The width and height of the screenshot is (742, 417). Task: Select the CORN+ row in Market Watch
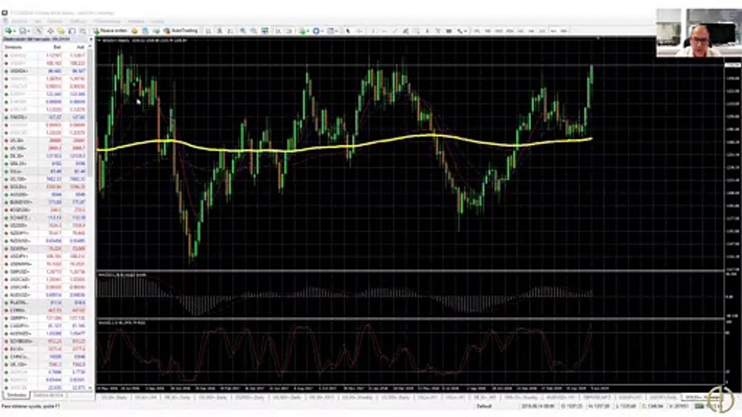point(45,310)
